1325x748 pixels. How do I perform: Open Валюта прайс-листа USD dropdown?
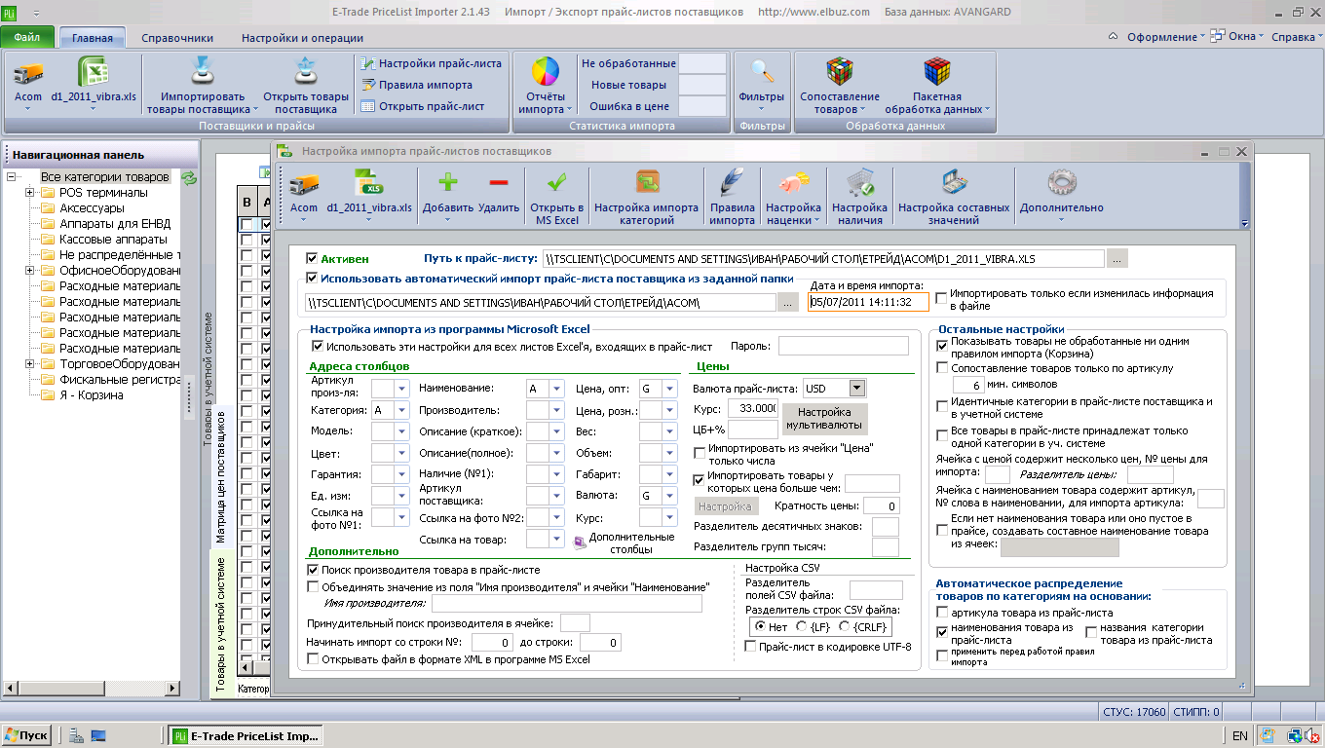857,389
